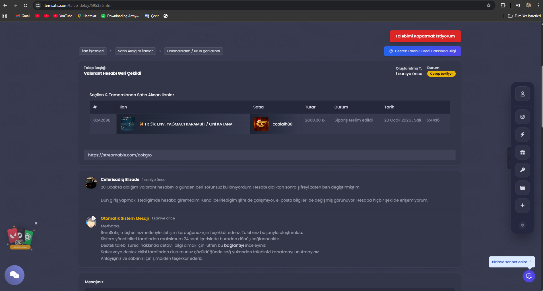The height and width of the screenshot is (291, 543).
Task: Click the page vertical scrollbar
Action: tap(542, 97)
